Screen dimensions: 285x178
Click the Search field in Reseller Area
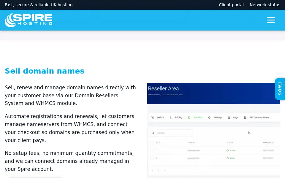171,133
